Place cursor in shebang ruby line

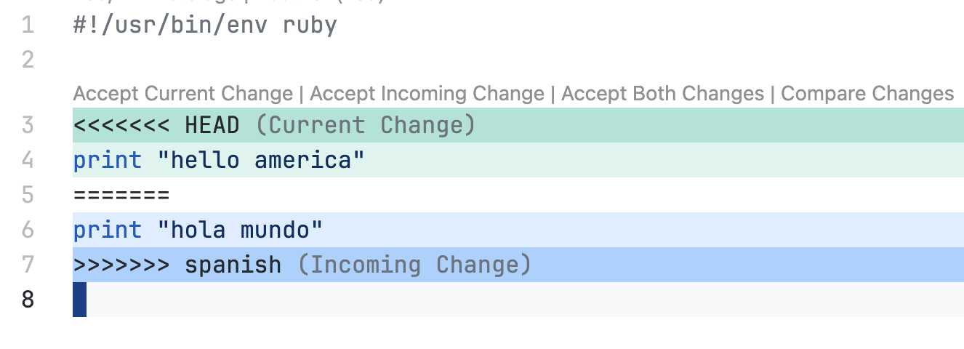click(x=205, y=25)
